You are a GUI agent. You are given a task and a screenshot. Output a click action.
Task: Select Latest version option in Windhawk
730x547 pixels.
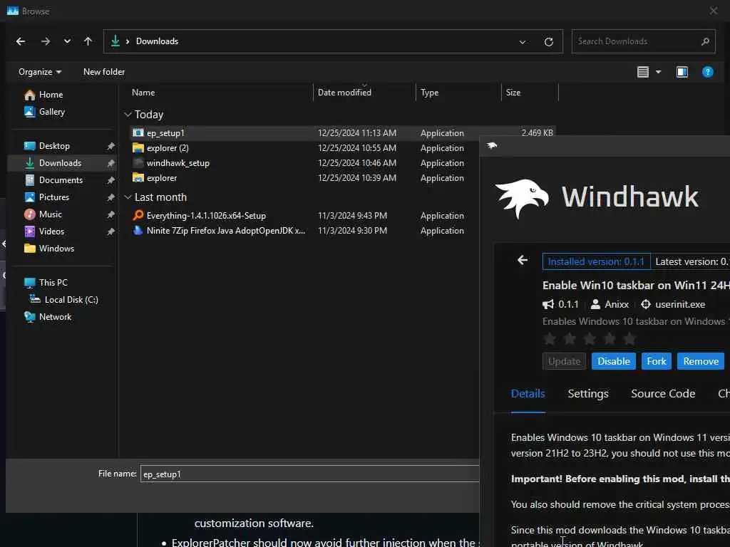tap(690, 262)
